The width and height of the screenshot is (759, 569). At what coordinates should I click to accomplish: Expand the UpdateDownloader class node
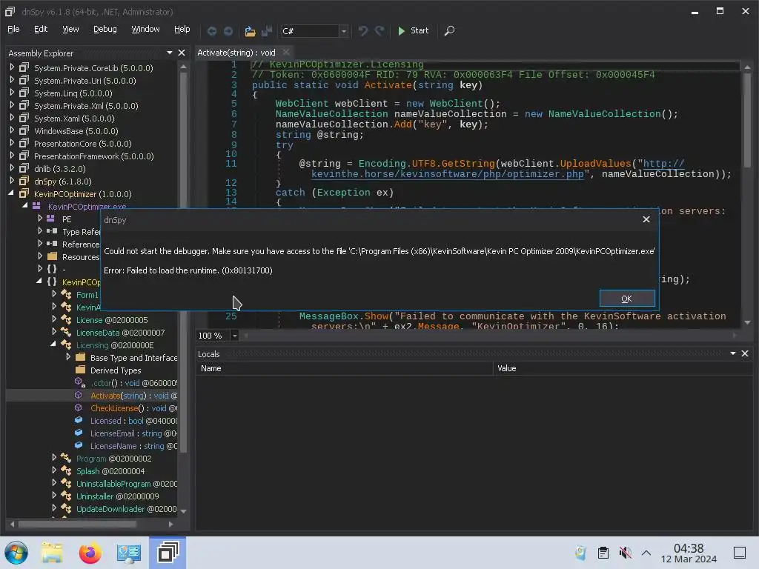coord(53,508)
